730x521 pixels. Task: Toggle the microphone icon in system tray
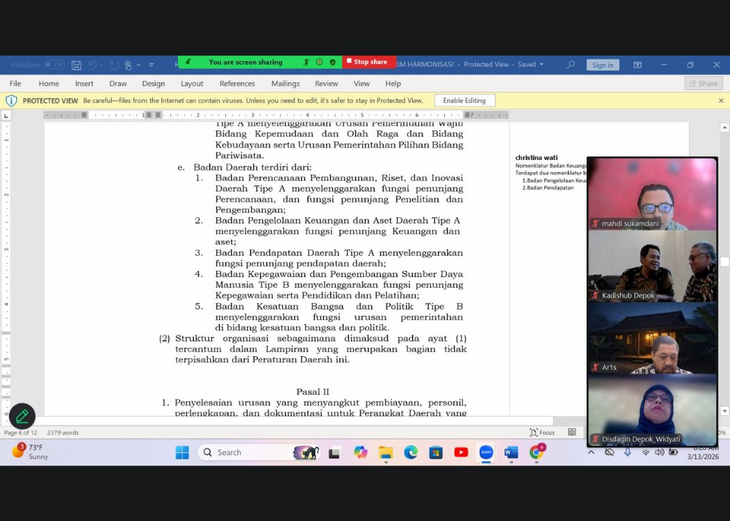[627, 452]
